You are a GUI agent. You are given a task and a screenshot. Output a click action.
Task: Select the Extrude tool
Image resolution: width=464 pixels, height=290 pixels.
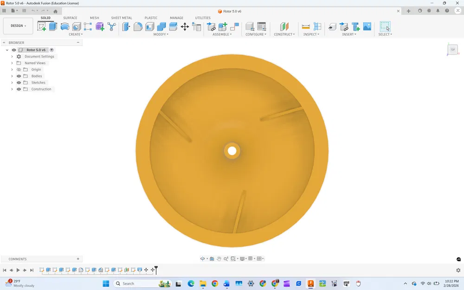click(53, 26)
